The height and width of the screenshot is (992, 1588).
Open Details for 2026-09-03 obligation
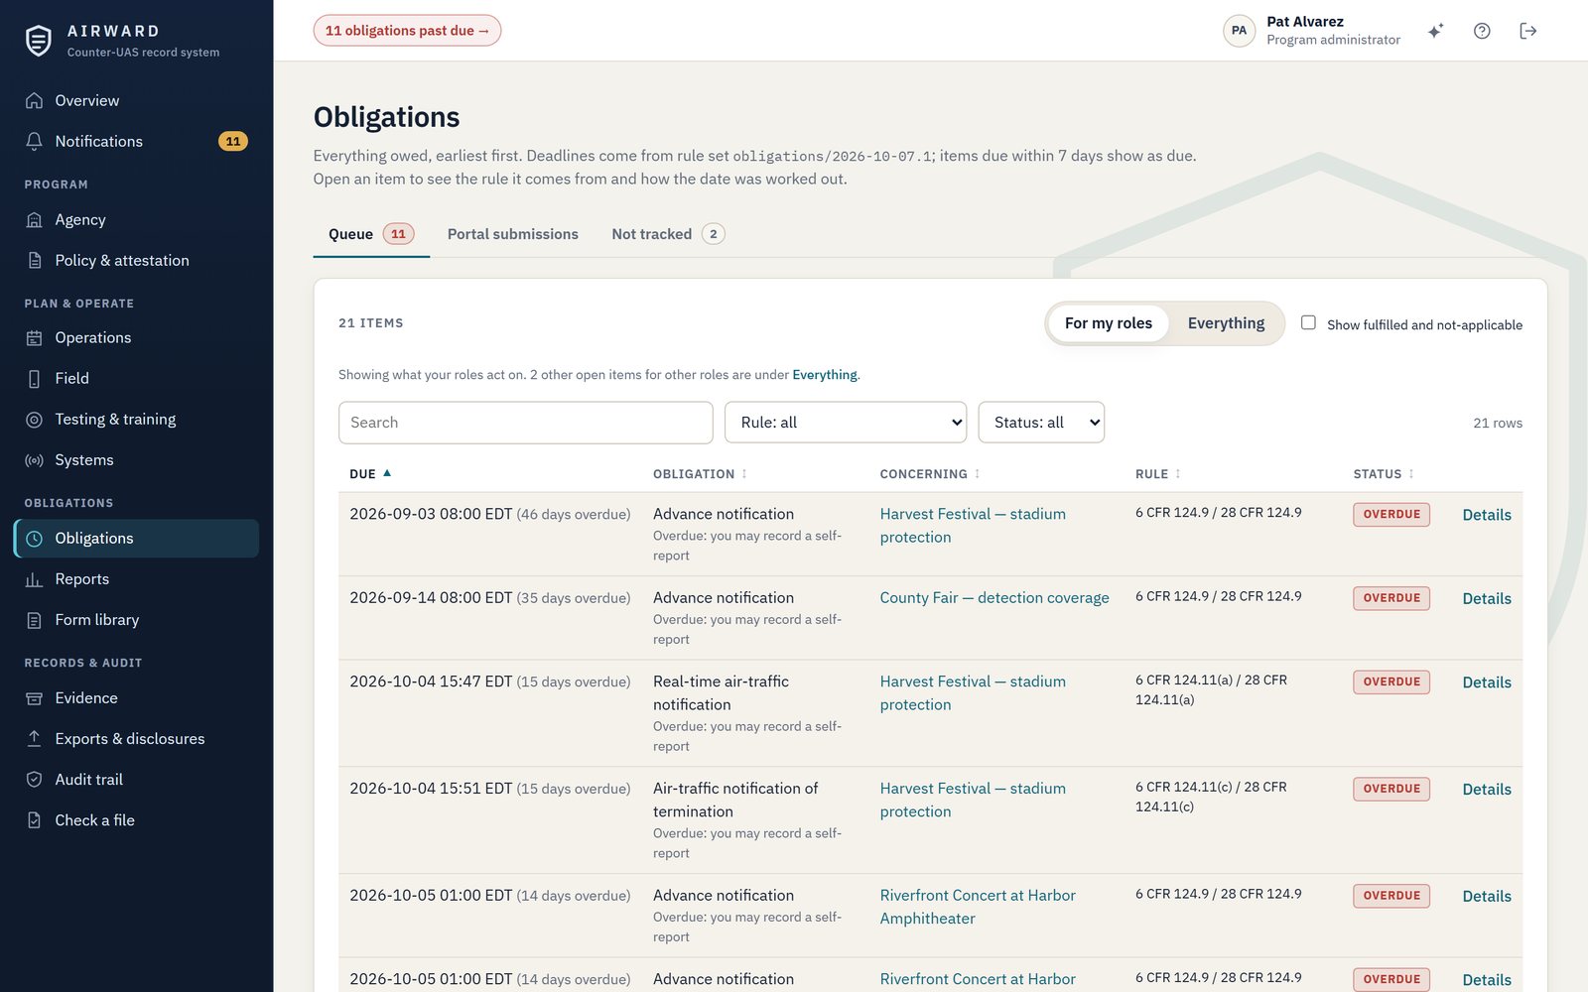(1486, 515)
